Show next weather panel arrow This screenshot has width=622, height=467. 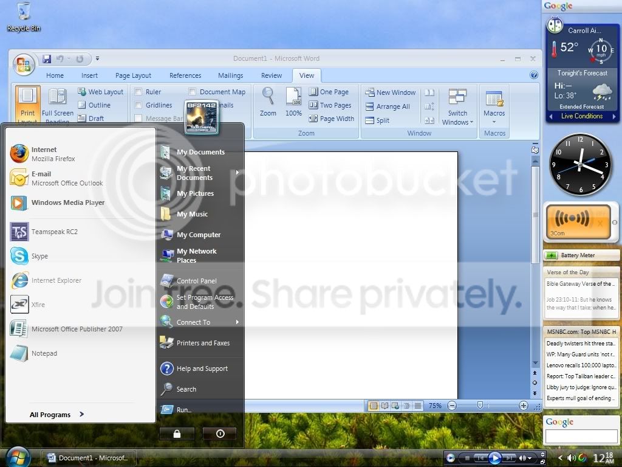pyautogui.click(x=614, y=116)
